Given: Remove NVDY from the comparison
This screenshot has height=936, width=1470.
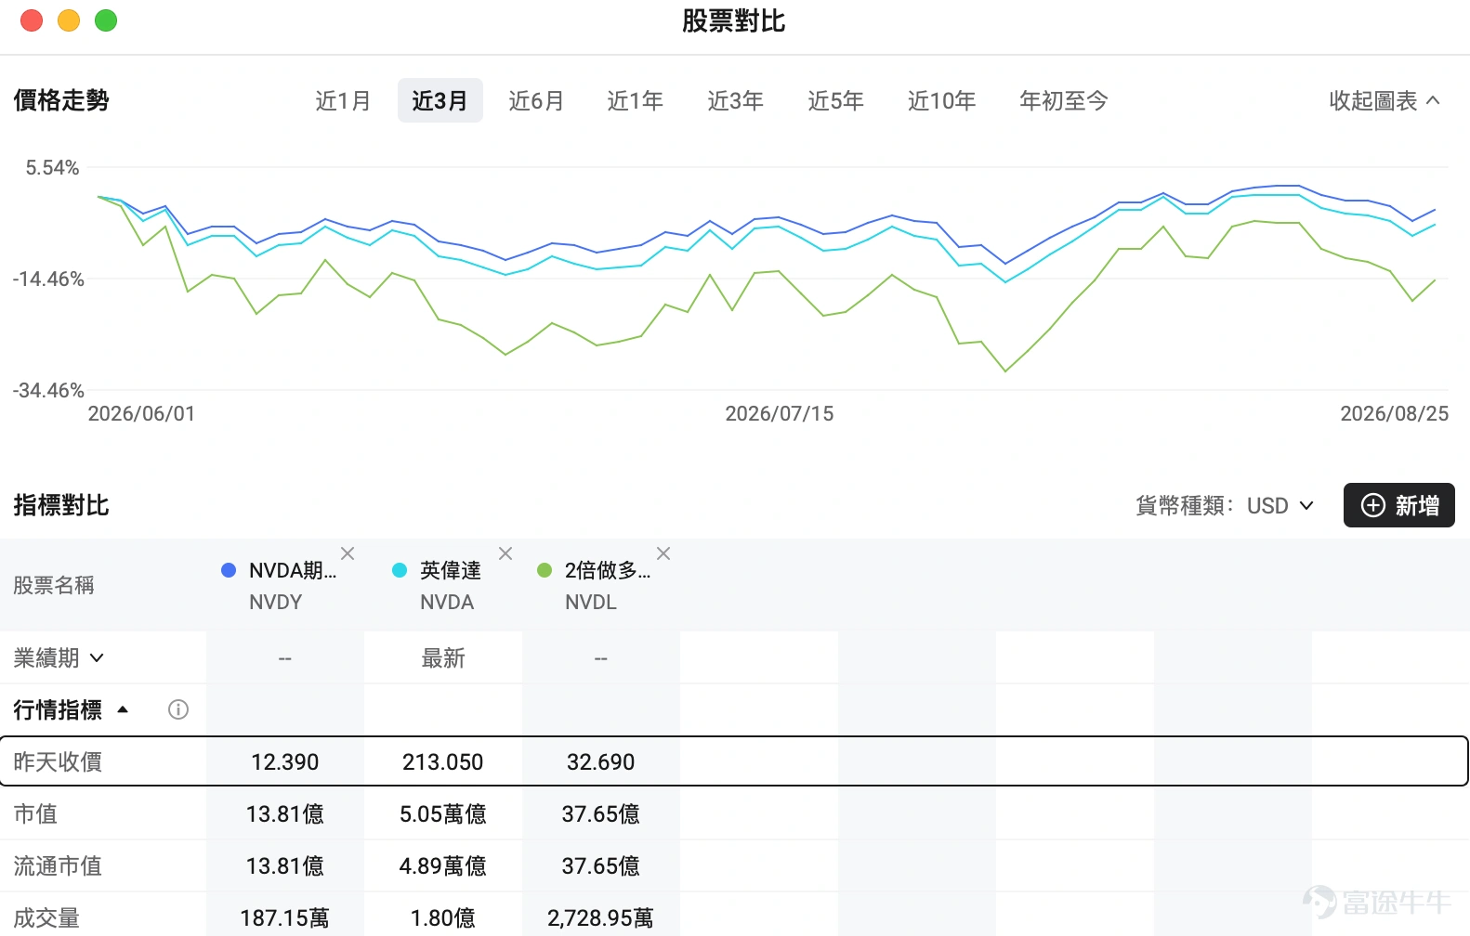Looking at the screenshot, I should click(348, 553).
